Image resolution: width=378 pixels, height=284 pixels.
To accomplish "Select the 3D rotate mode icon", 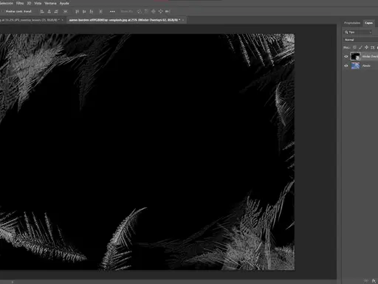I will (140, 11).
